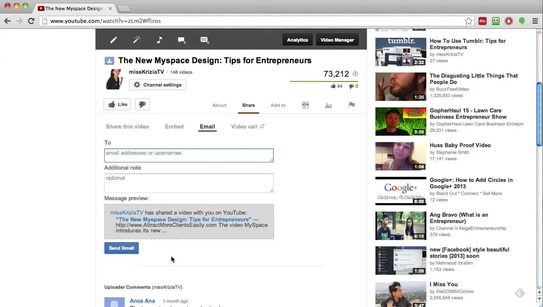This screenshot has width=543, height=307.
Task: Switch to the Embed sub-tab
Action: [174, 126]
